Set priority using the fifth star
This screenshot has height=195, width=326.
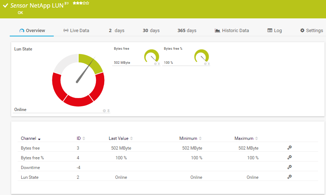(x=88, y=3)
